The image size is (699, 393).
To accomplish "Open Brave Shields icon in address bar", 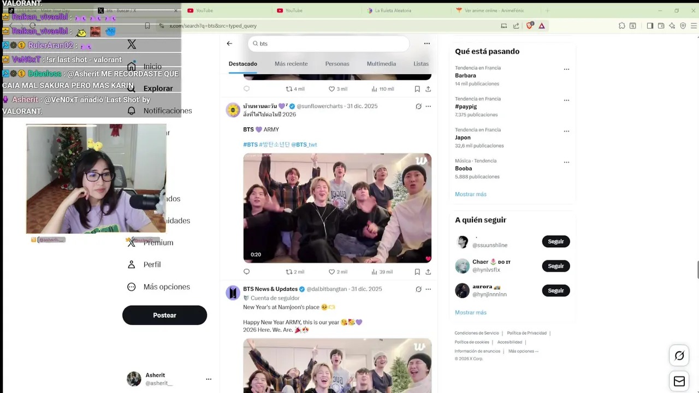I will pos(530,26).
